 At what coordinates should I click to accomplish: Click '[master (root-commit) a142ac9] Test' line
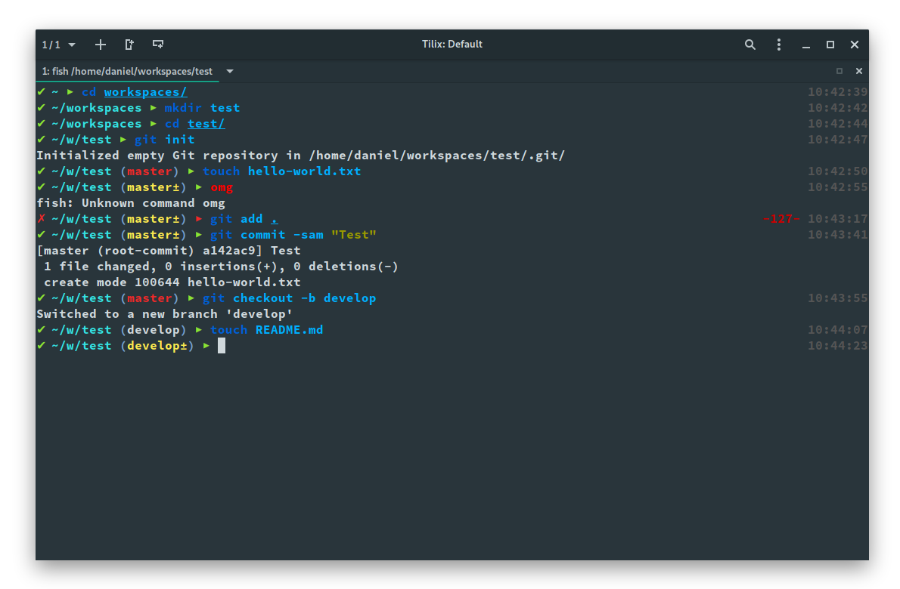tap(169, 251)
